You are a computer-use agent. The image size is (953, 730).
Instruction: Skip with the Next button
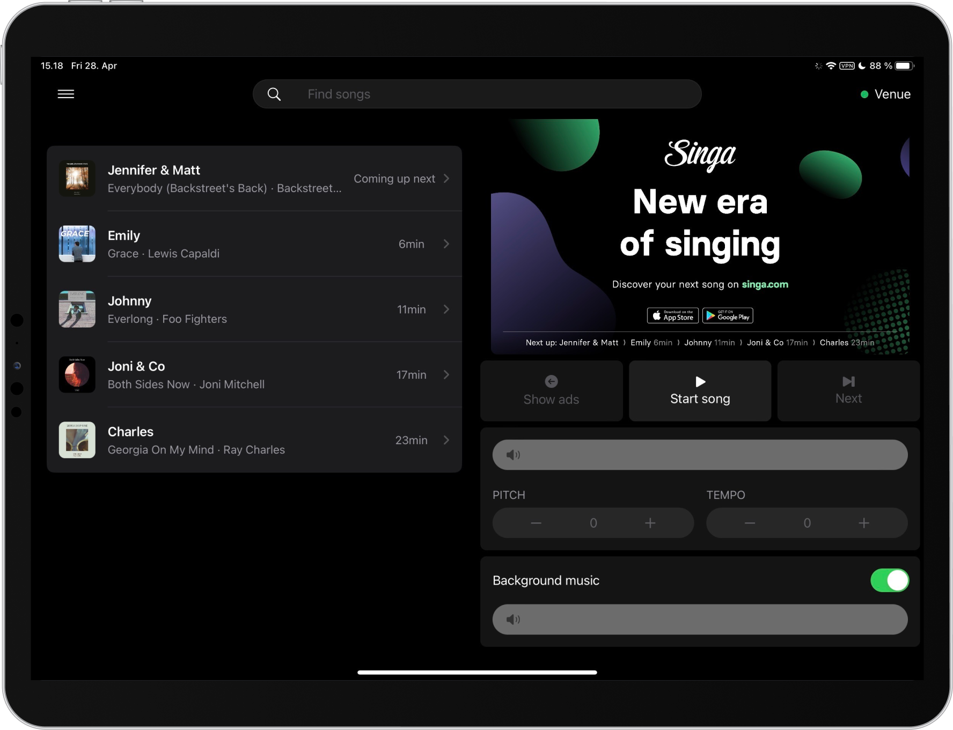pos(849,391)
